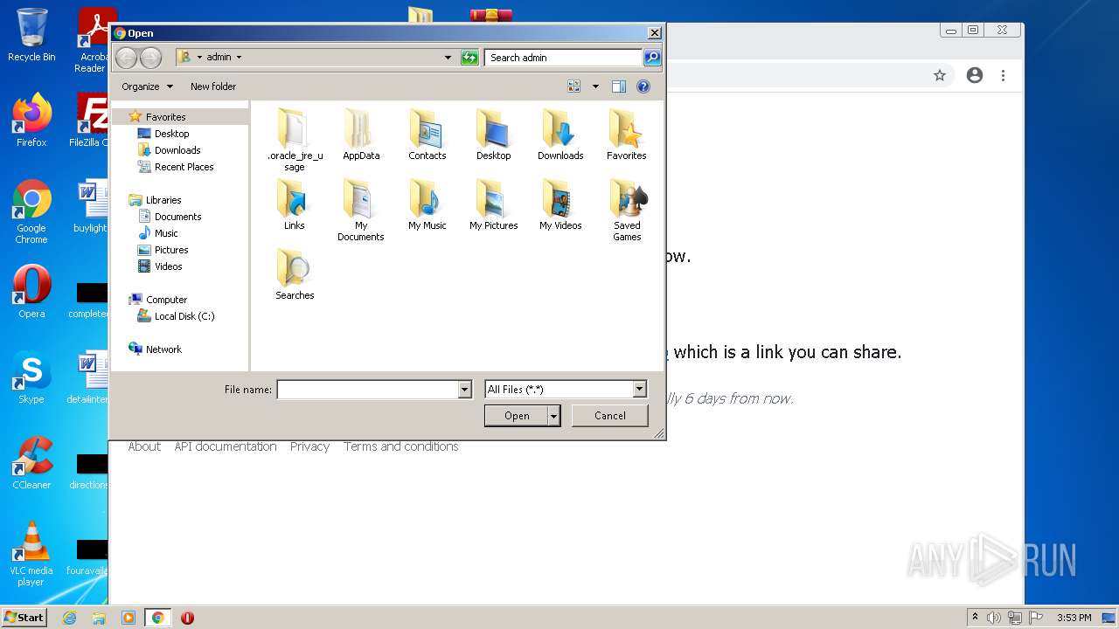
Task: Select Computer in navigation pane
Action: tap(166, 300)
